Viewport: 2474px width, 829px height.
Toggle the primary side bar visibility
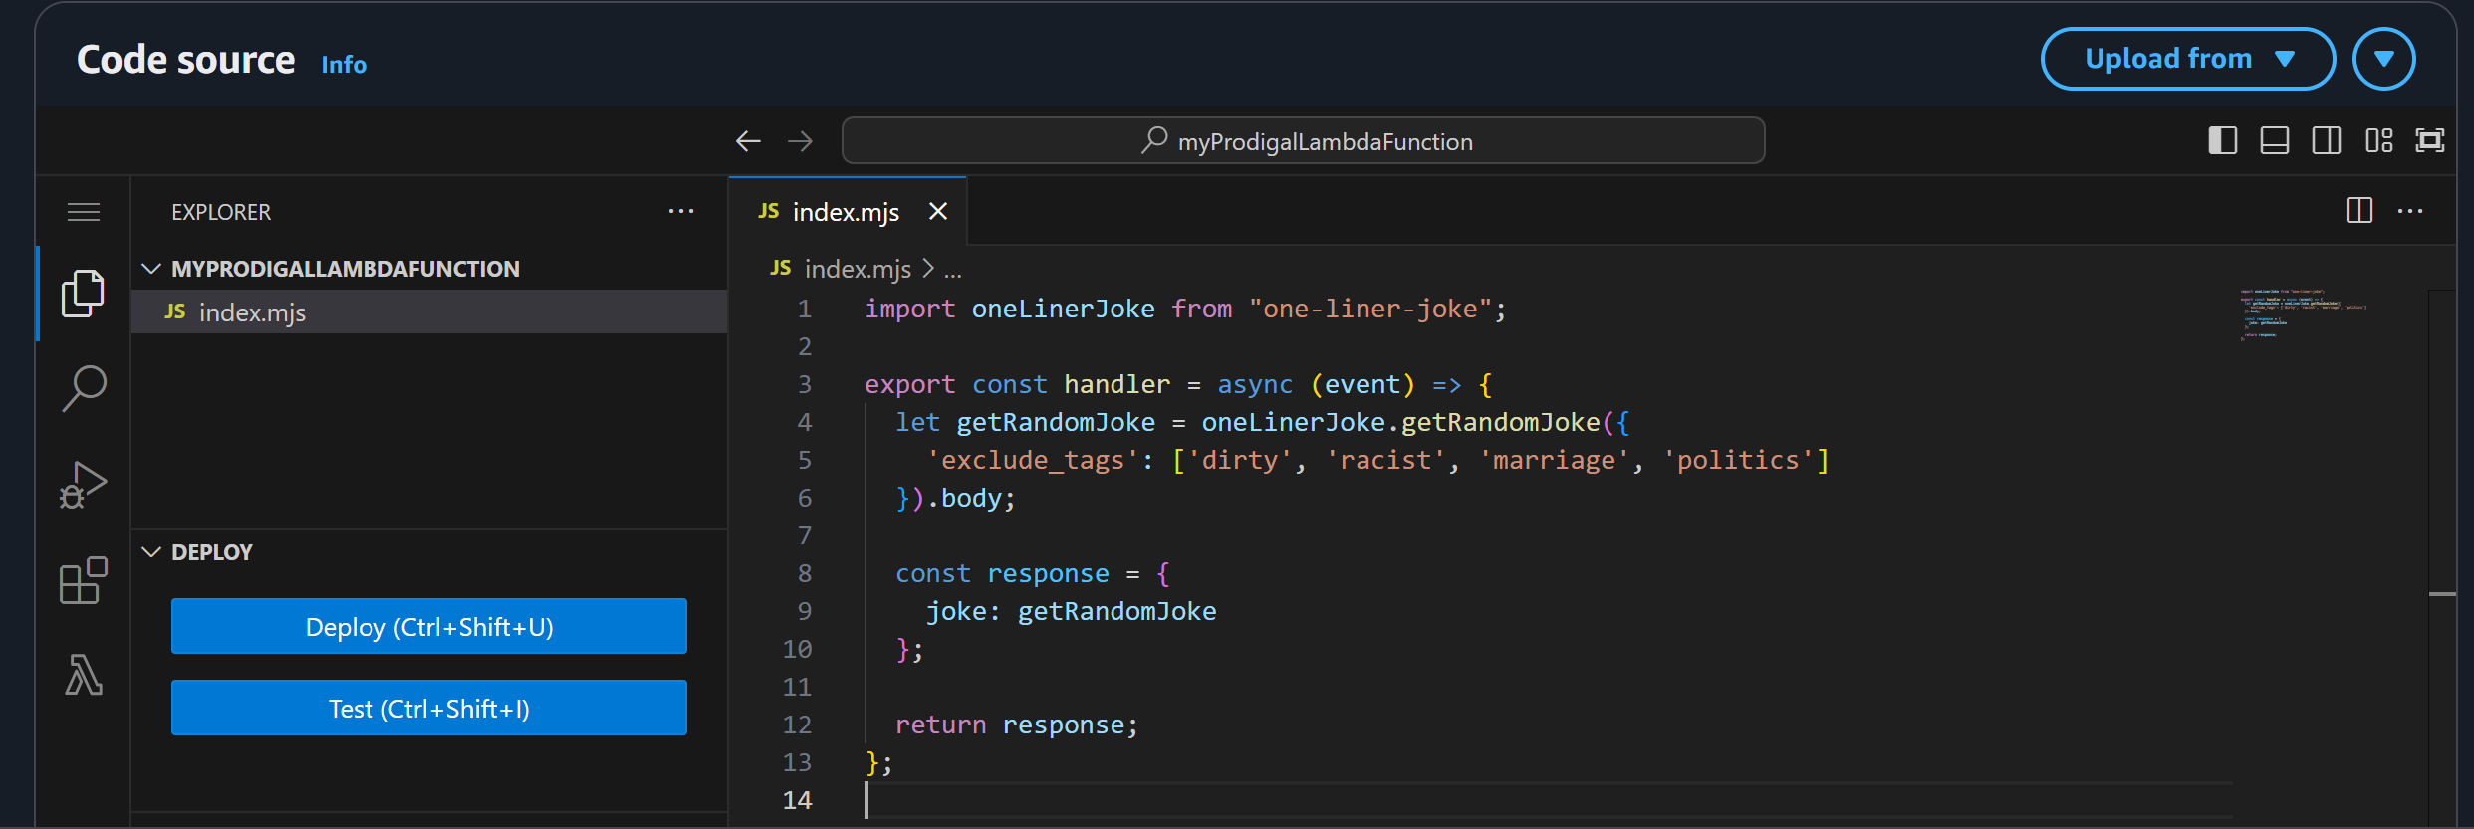[x=2222, y=141]
